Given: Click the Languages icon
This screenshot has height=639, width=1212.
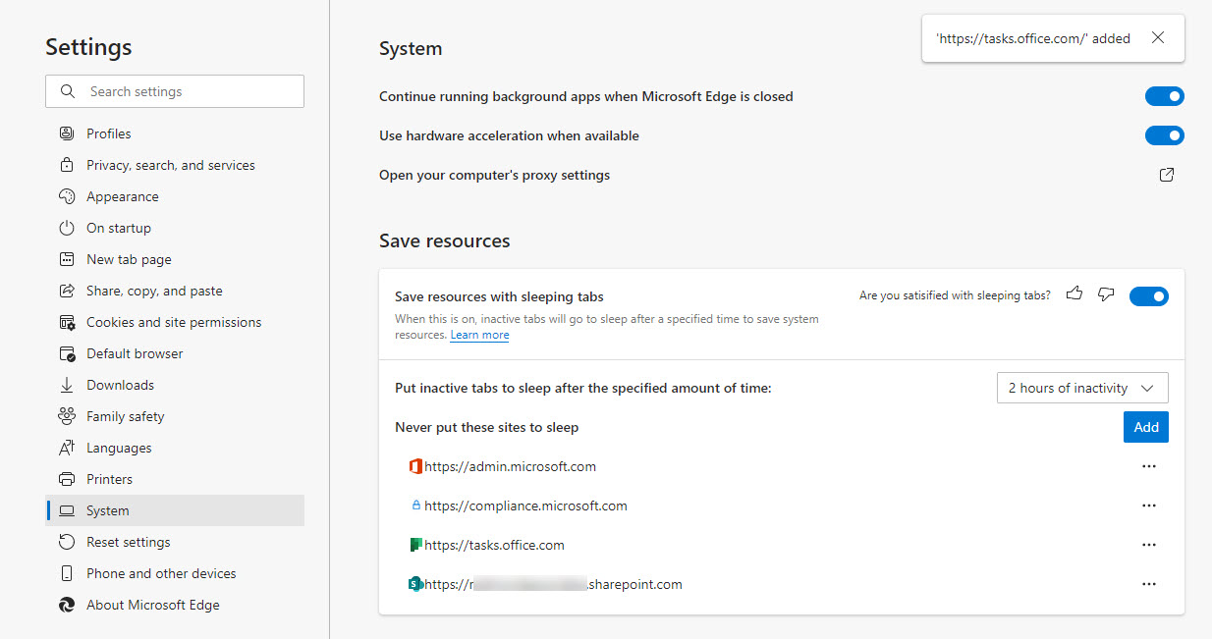Looking at the screenshot, I should tap(67, 448).
